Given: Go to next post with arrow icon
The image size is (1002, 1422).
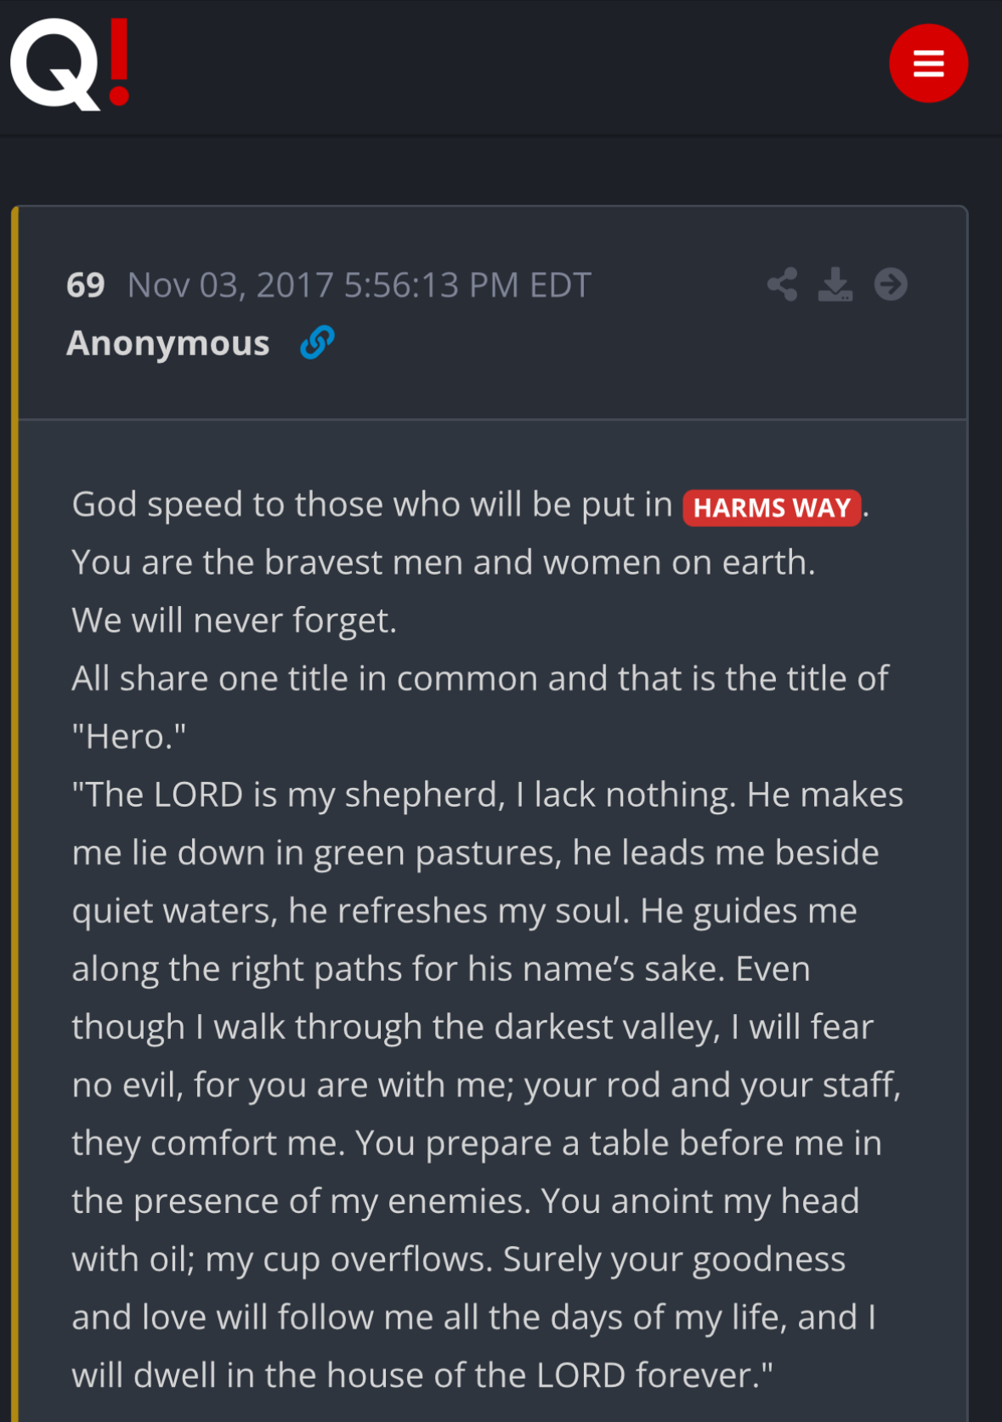Looking at the screenshot, I should (x=891, y=285).
